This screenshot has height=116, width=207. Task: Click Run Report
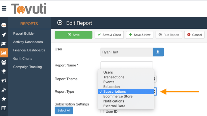(x=169, y=35)
